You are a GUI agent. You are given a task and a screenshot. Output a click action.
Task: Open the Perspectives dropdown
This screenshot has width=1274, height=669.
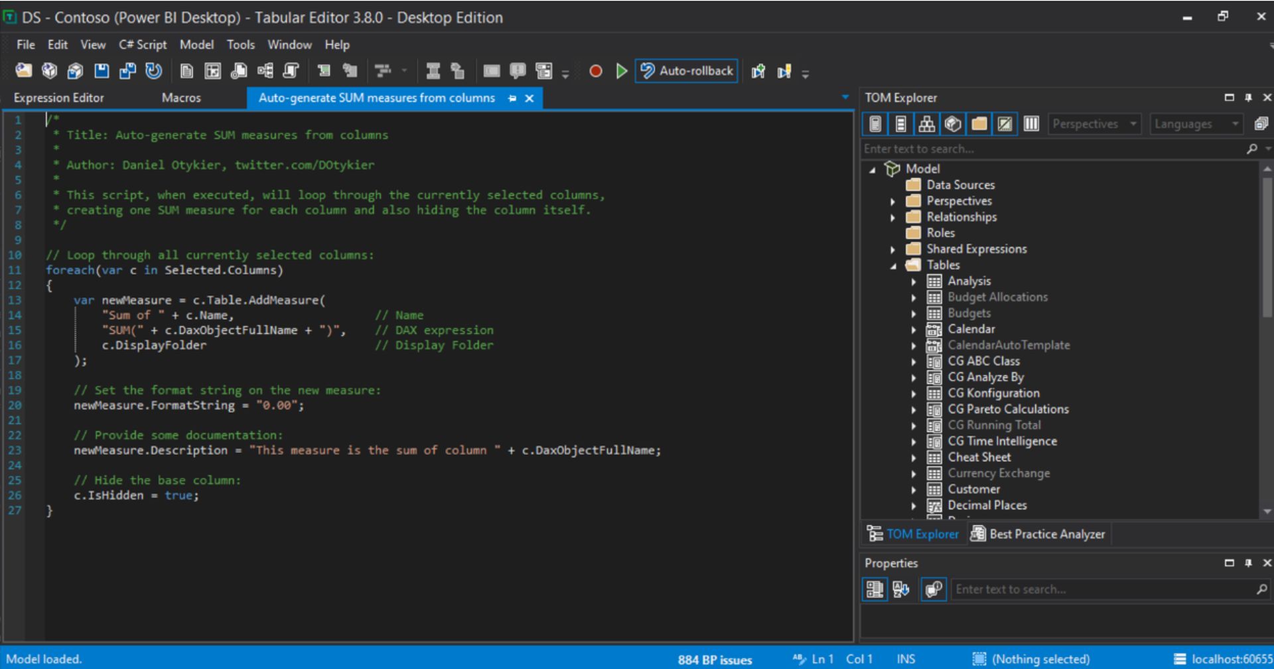(1094, 124)
